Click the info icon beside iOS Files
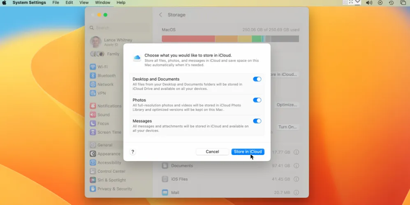 tap(296, 179)
